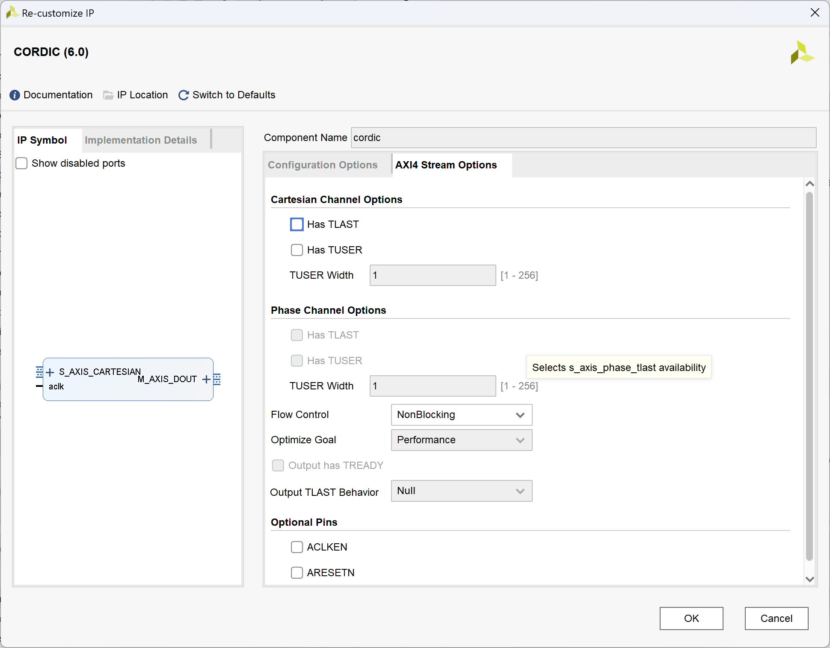Click the Switch to Defaults refresh icon

pyautogui.click(x=184, y=95)
